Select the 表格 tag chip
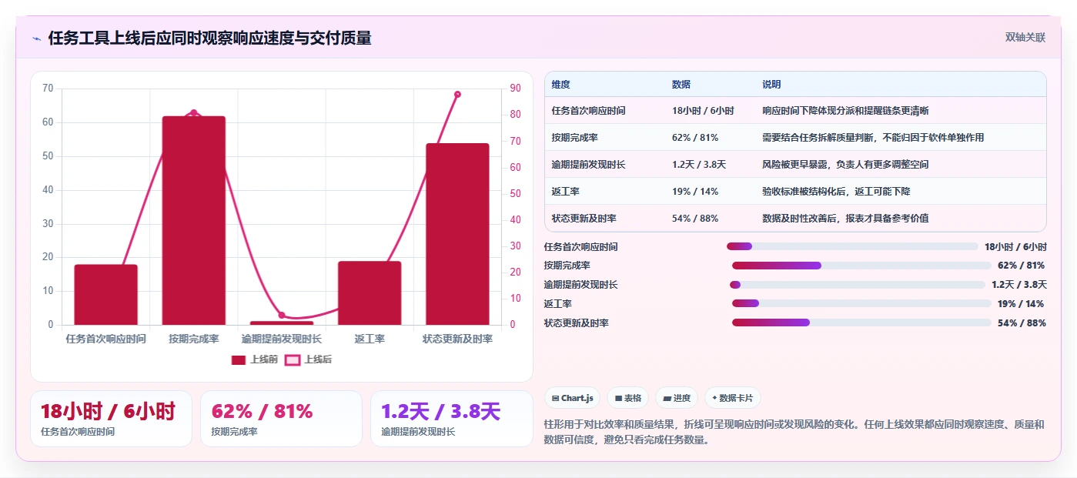 pyautogui.click(x=627, y=398)
